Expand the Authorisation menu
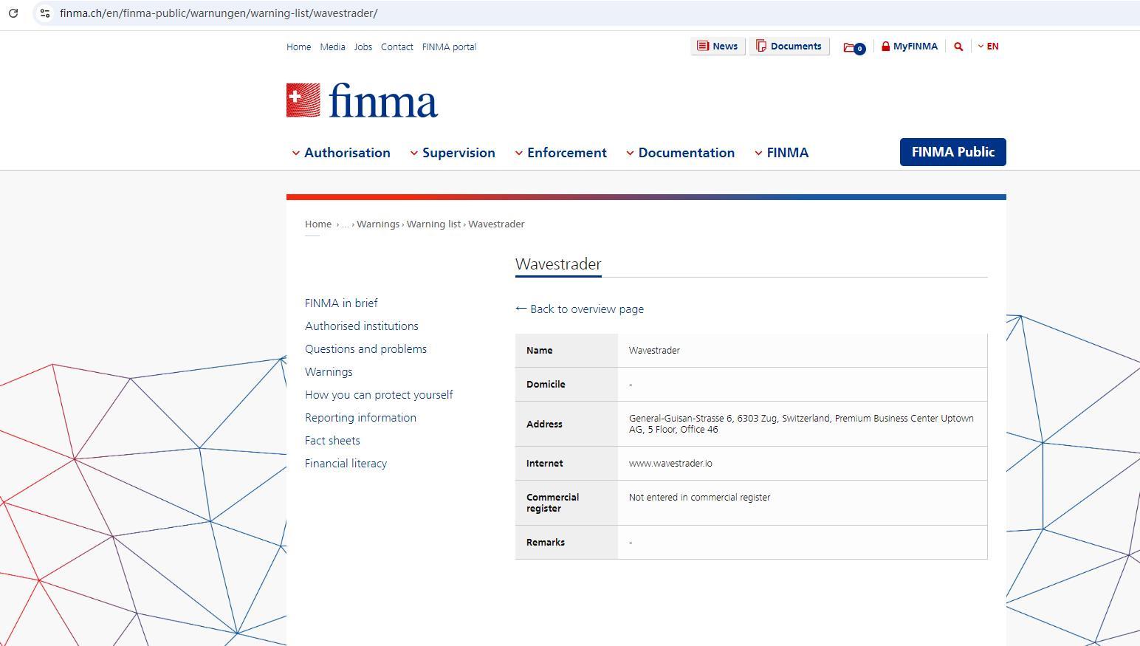 340,153
